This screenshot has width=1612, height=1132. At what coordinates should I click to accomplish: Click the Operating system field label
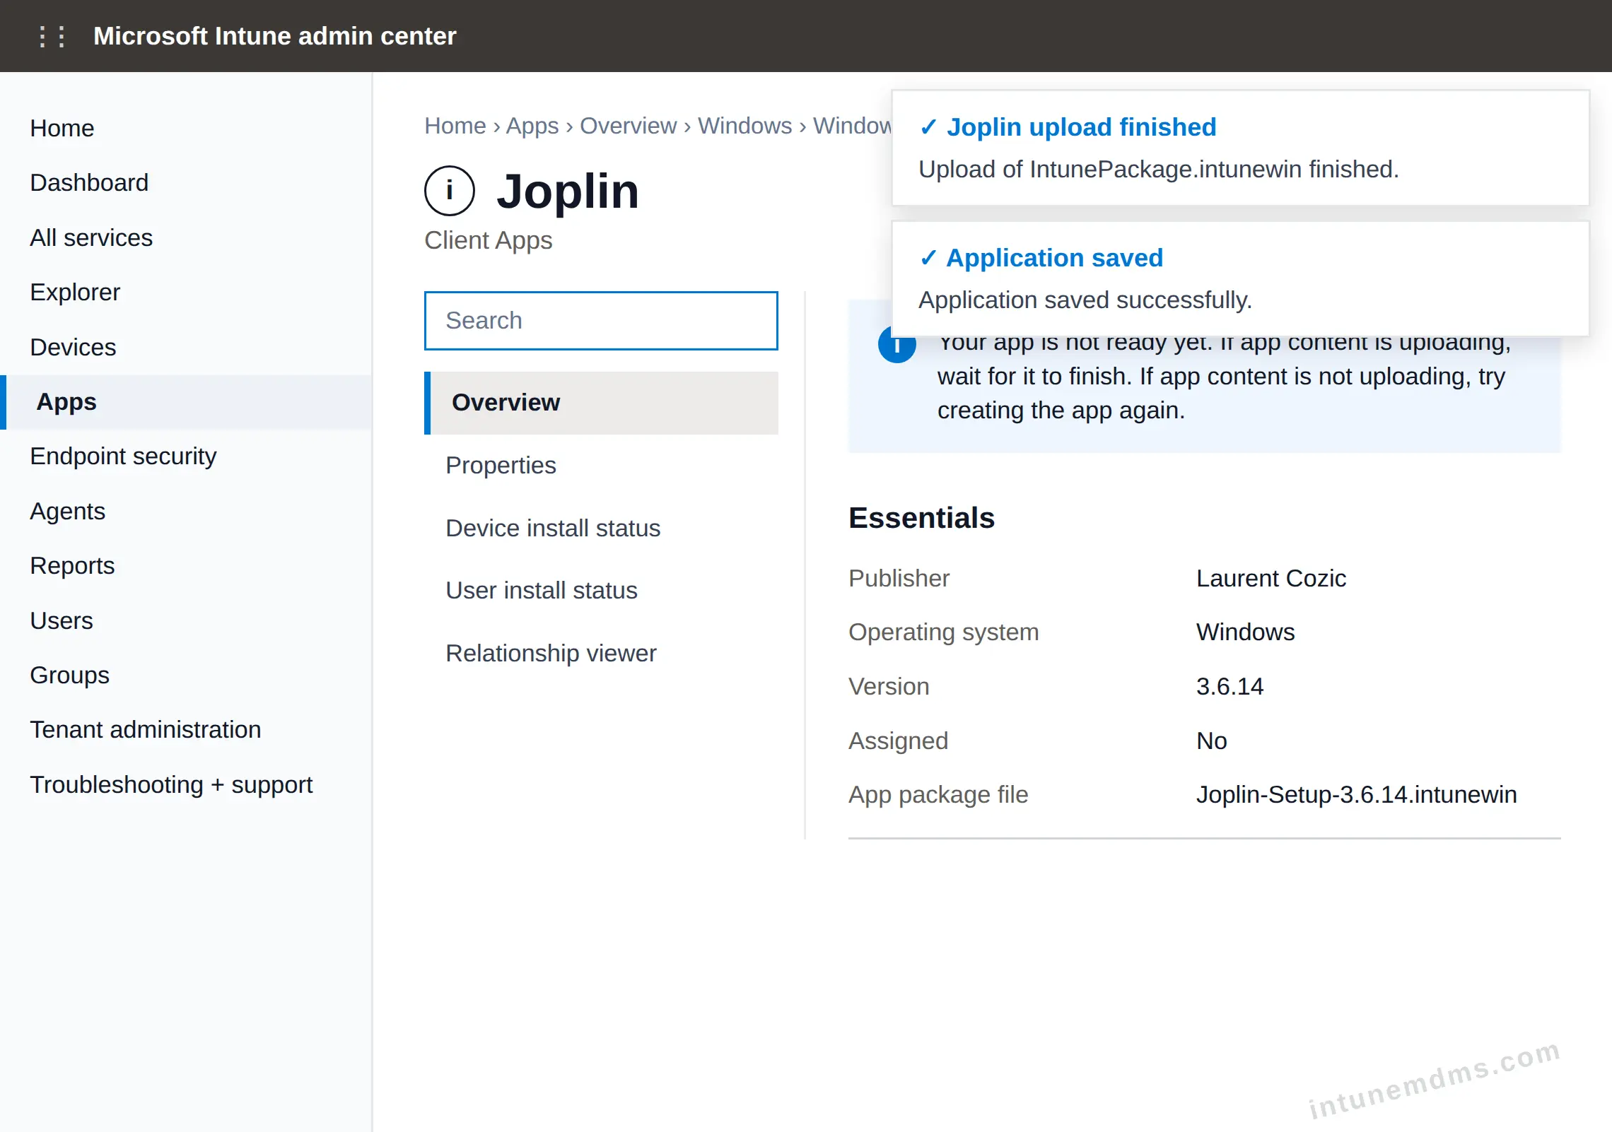coord(943,632)
